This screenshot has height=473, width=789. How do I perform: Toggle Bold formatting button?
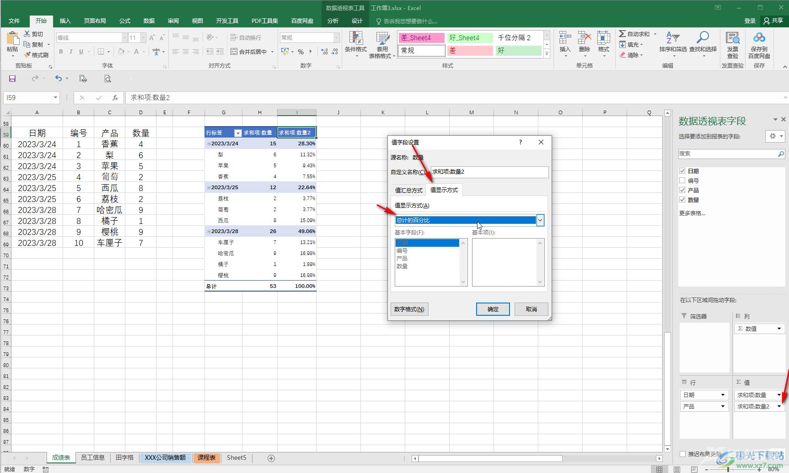61,52
